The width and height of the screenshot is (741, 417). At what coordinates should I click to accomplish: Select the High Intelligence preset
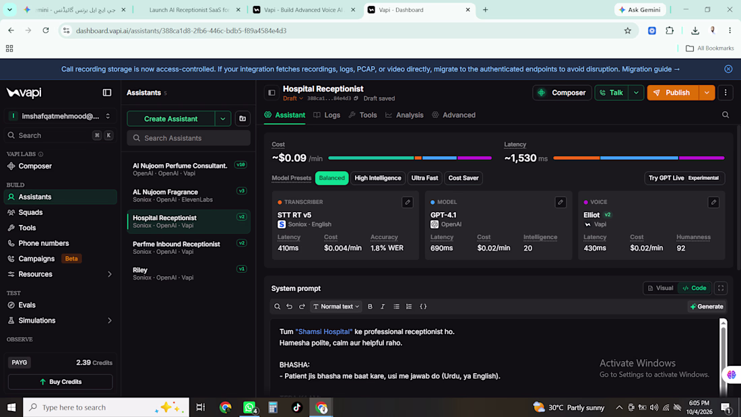click(378, 179)
